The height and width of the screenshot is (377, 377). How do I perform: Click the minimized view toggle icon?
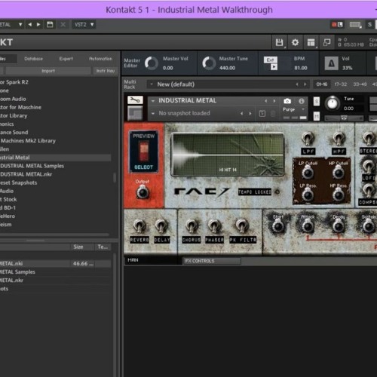pyautogui.click(x=326, y=42)
